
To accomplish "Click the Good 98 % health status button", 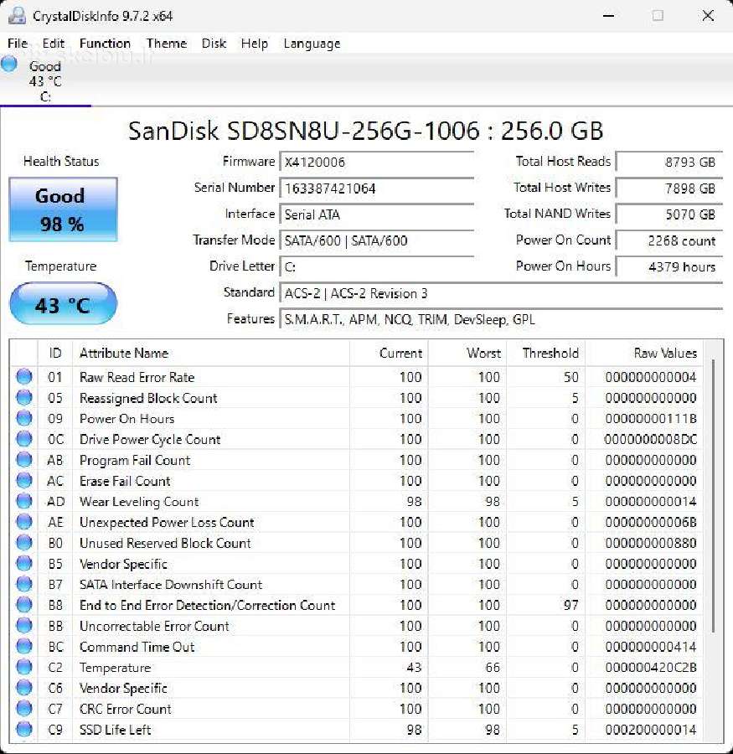I will click(63, 209).
